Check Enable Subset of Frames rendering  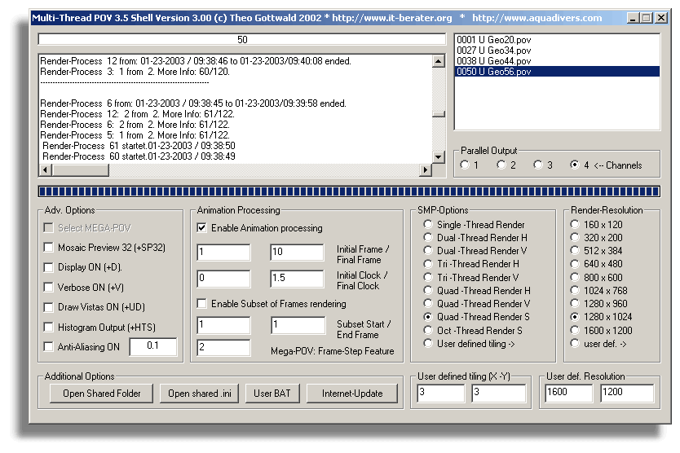point(202,304)
